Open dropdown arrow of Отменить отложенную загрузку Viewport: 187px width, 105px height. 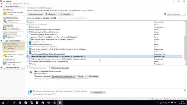click(x=75, y=76)
